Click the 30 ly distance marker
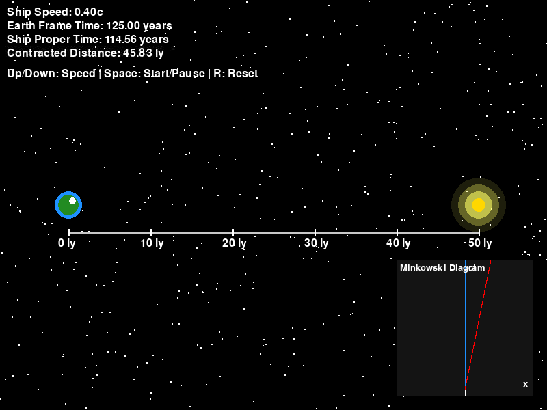 coord(316,243)
